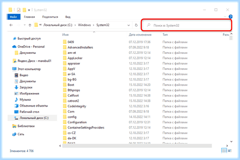This screenshot has height=160, width=240.
Task: Click Windows in the address breadcrumb
Action: (84, 25)
